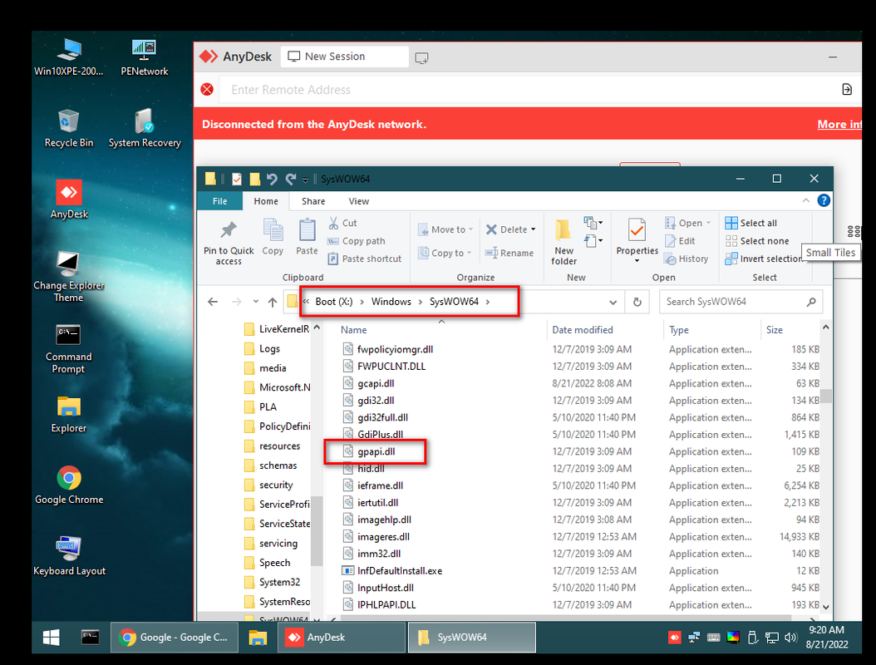Launch System Recovery from desktop
This screenshot has height=665, width=876.
click(x=145, y=129)
